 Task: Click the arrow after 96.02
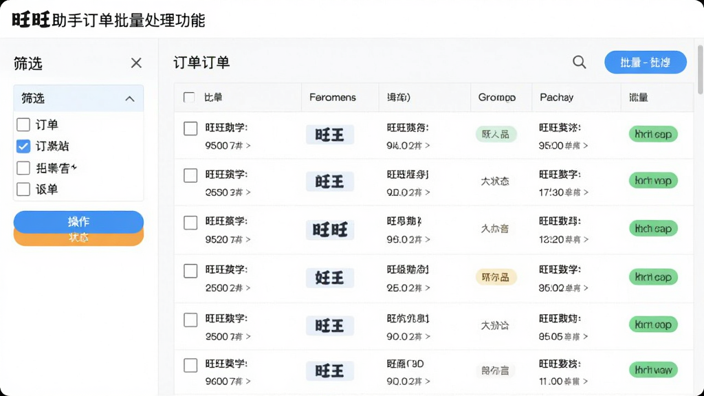tap(428, 240)
